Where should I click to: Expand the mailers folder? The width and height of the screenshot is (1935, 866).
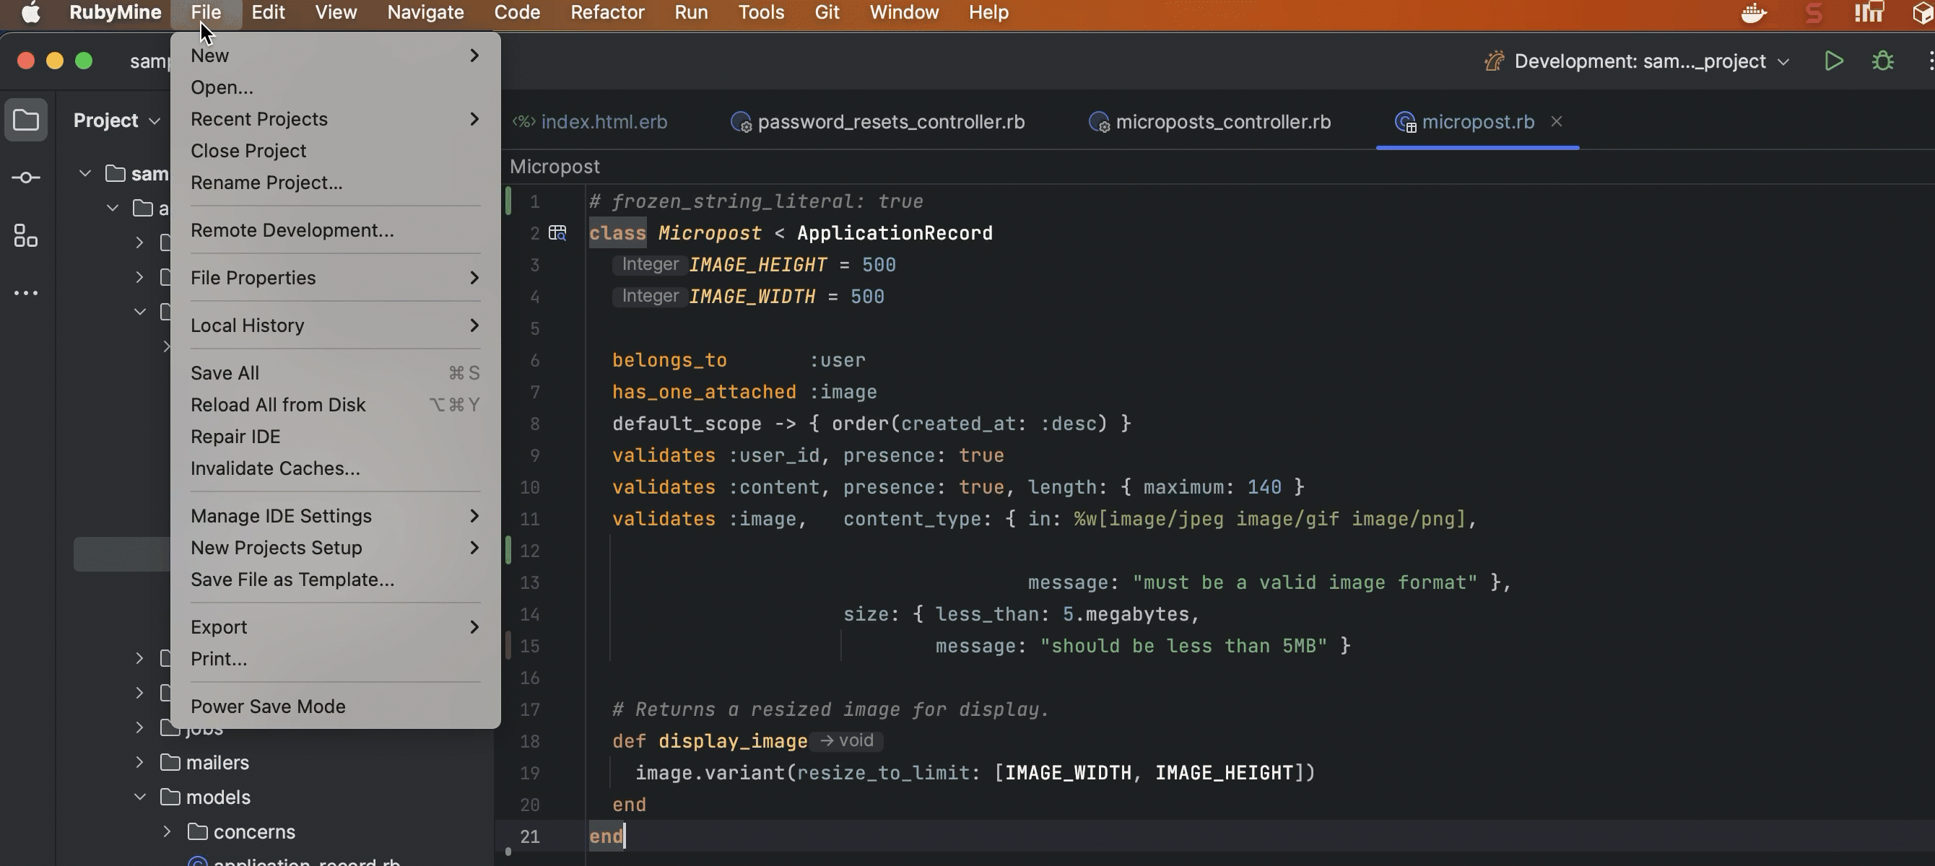(x=140, y=762)
